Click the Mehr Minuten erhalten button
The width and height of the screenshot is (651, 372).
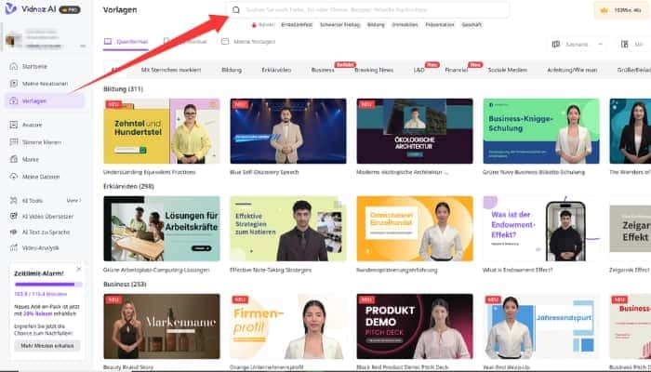[x=46, y=346]
